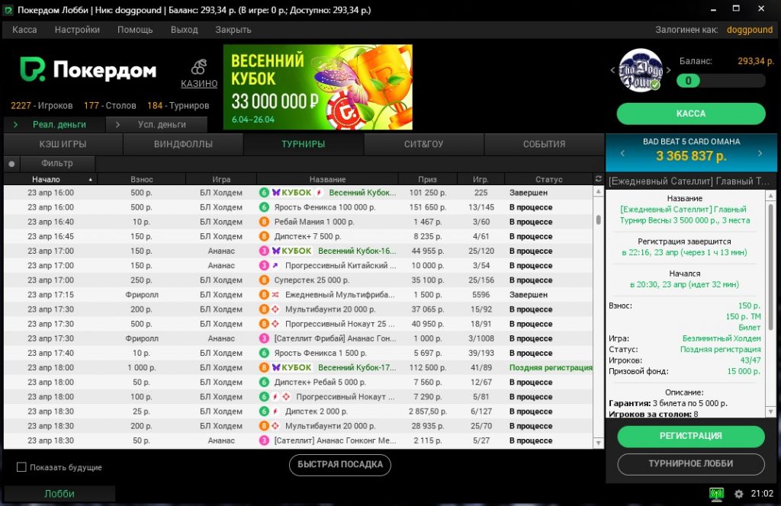Click green 6 badge of Ярость Феникса 1 500
The width and height of the screenshot is (781, 506).
click(x=264, y=353)
